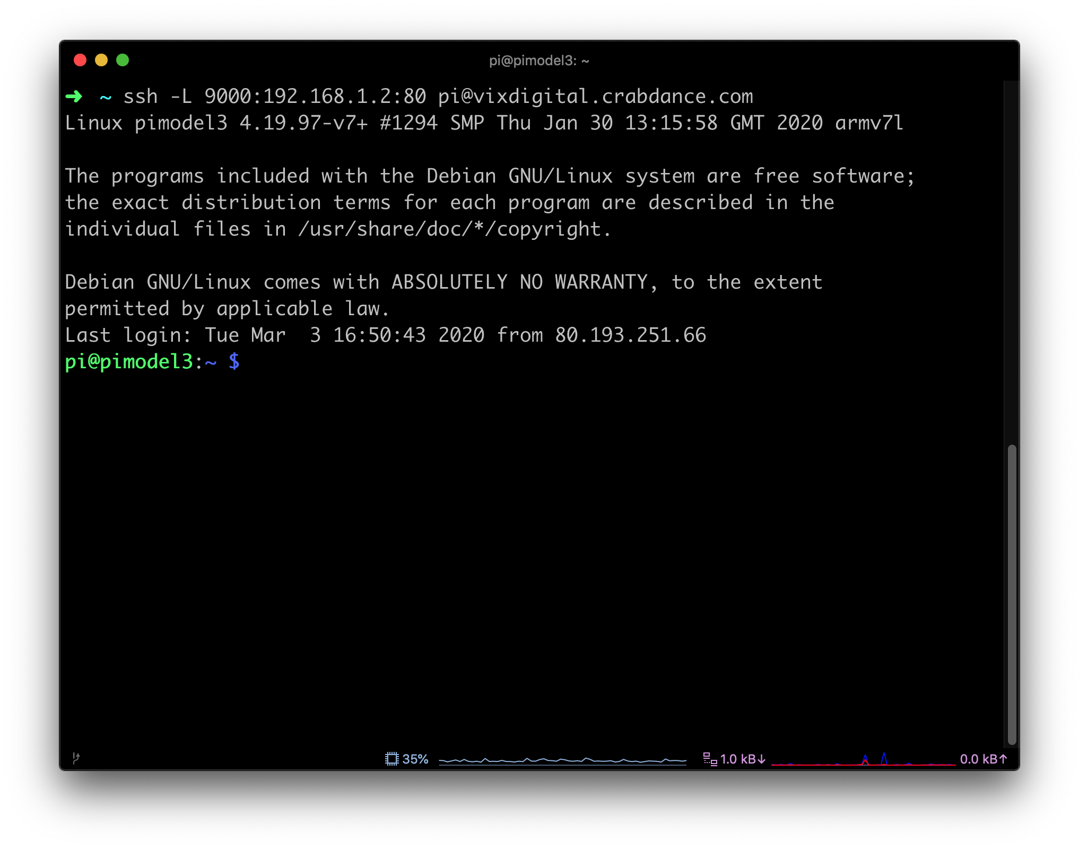Click 'permitted by applicable law.' line
Viewport: 1079px width, 849px height.
click(x=227, y=308)
